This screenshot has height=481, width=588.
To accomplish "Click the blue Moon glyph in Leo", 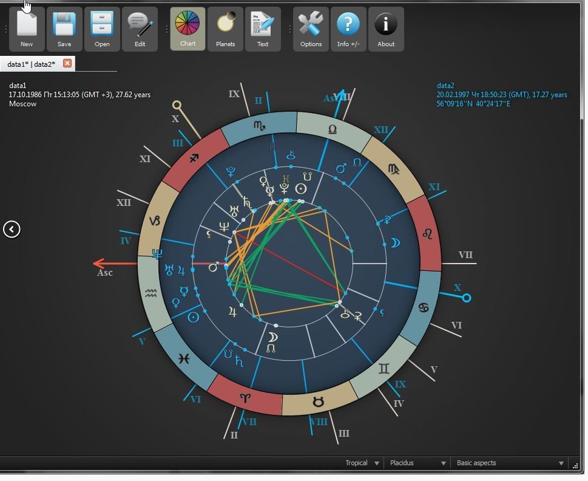I will pos(396,244).
